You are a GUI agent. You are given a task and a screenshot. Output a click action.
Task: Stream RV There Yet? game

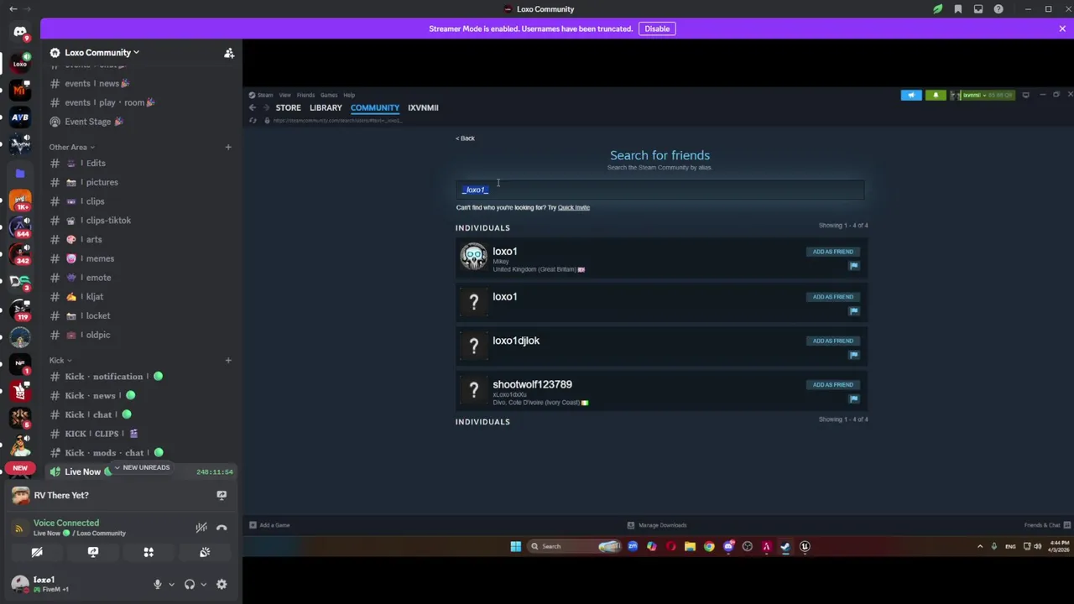click(222, 495)
